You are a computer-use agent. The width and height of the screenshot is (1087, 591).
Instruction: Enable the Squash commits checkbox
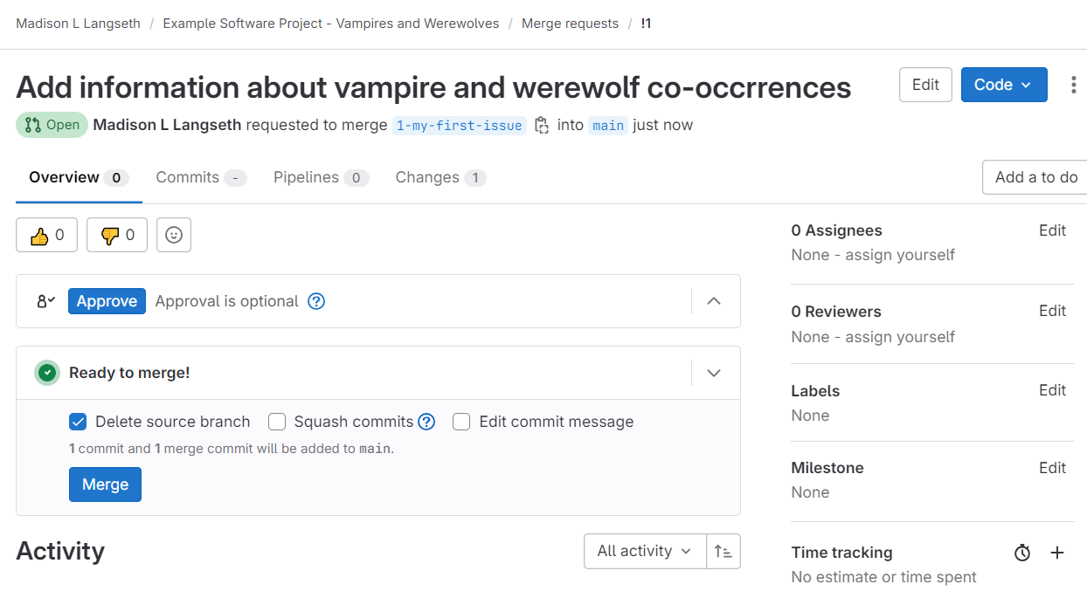(x=277, y=423)
